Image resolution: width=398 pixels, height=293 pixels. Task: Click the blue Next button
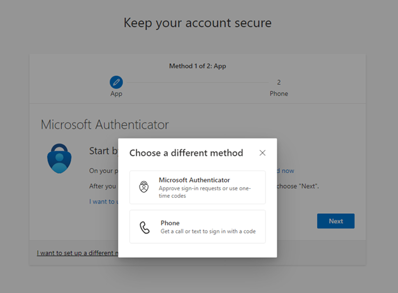[x=335, y=221]
